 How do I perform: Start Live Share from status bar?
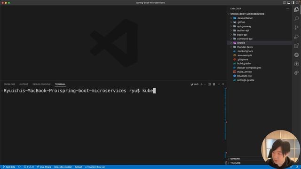click(44, 167)
